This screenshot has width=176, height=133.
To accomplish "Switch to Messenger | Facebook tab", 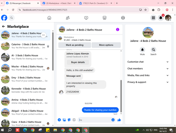I will click(x=23, y=3).
